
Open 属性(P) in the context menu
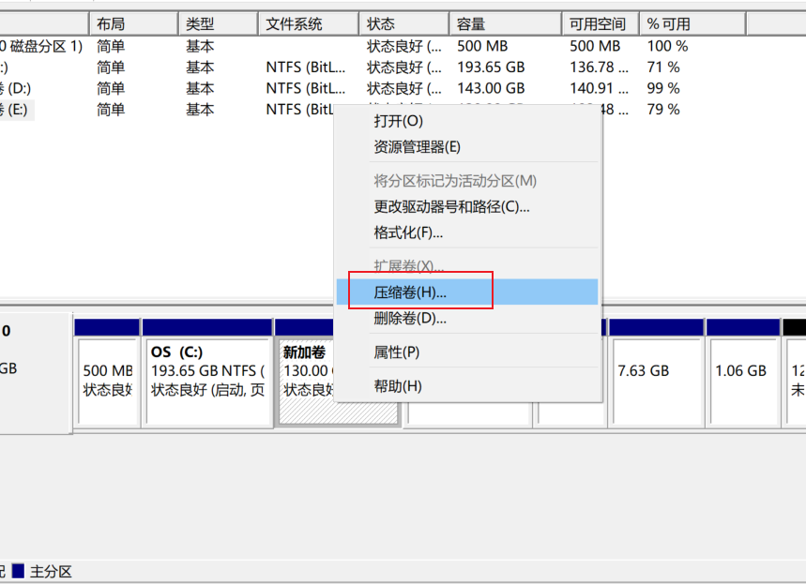point(466,352)
